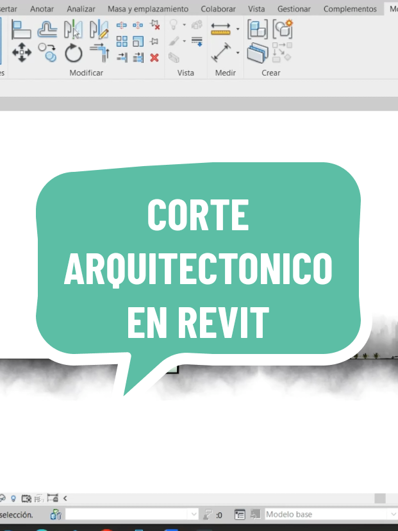Click the Override Graphics paintbrush icon
Image resolution: width=398 pixels, height=531 pixels.
tap(174, 41)
